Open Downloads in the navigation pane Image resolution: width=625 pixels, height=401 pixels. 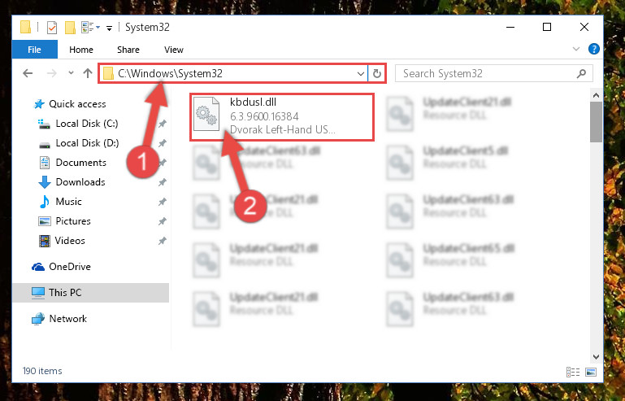80,182
